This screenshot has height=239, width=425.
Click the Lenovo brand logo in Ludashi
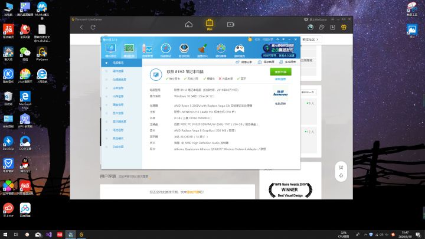(x=280, y=93)
